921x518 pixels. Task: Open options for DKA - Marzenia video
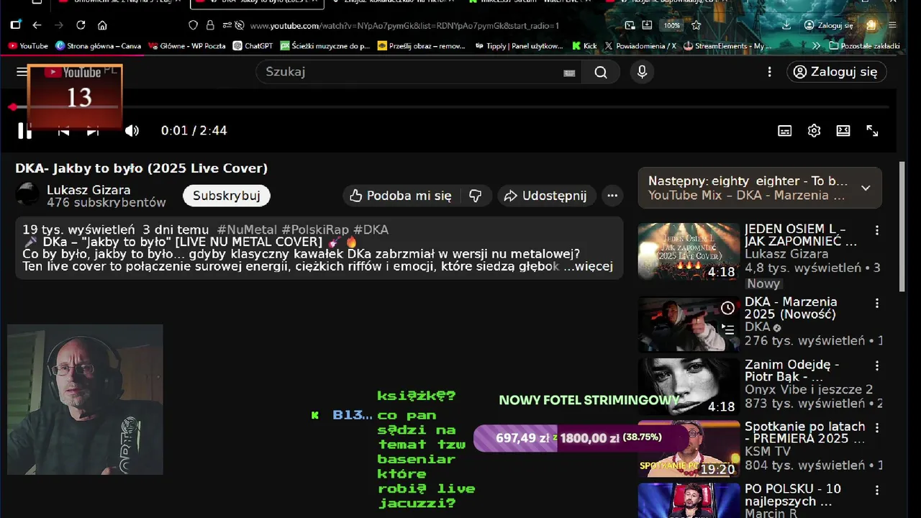[x=876, y=303]
